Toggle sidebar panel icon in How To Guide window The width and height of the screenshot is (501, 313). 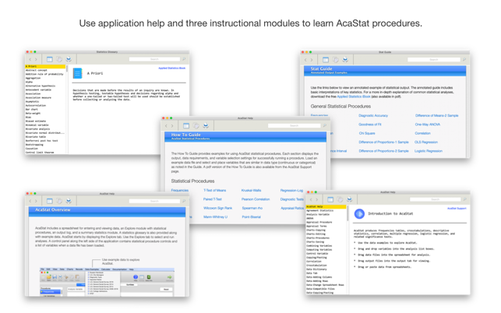click(x=186, y=126)
